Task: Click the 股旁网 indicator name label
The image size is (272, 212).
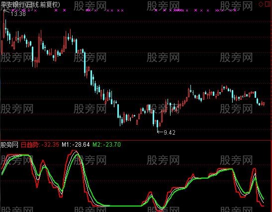Action: [x=9, y=145]
